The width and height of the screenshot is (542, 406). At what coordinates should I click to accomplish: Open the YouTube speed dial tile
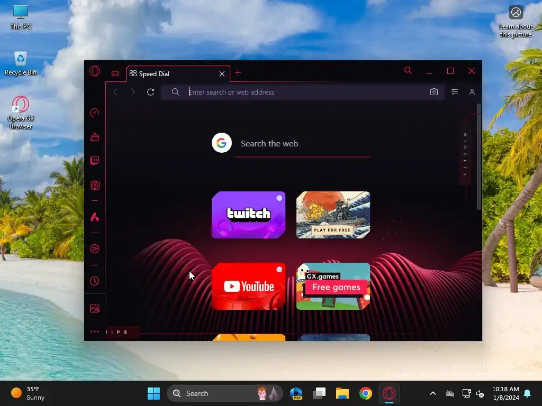249,286
